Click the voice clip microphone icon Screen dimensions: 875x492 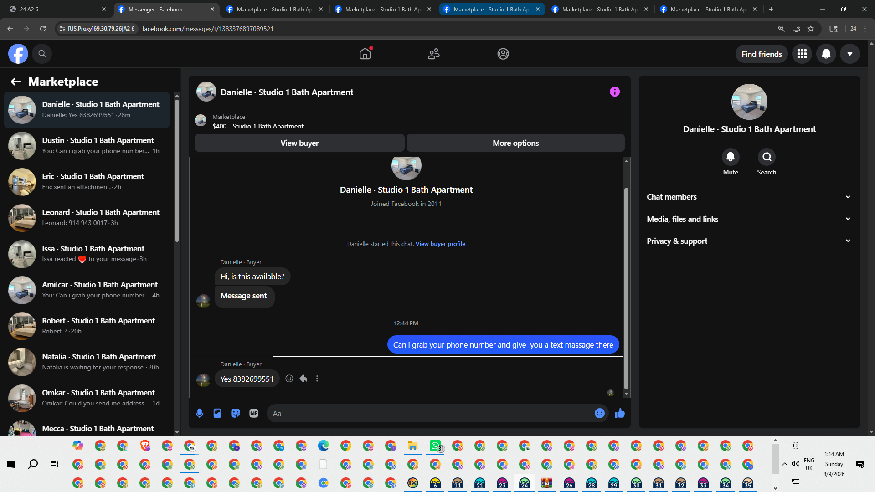200,413
